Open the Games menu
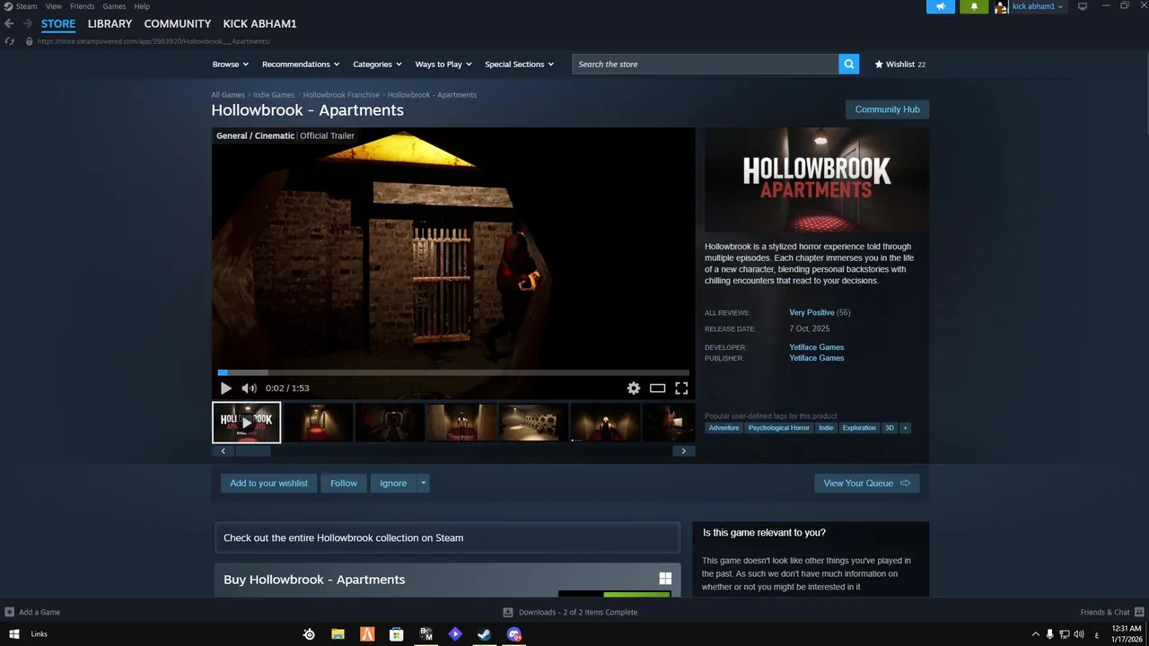 [114, 6]
